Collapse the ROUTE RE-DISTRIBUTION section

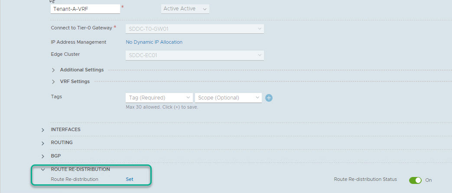(x=43, y=170)
